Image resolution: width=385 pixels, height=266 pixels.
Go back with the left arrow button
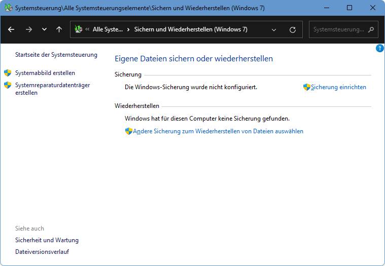point(11,30)
